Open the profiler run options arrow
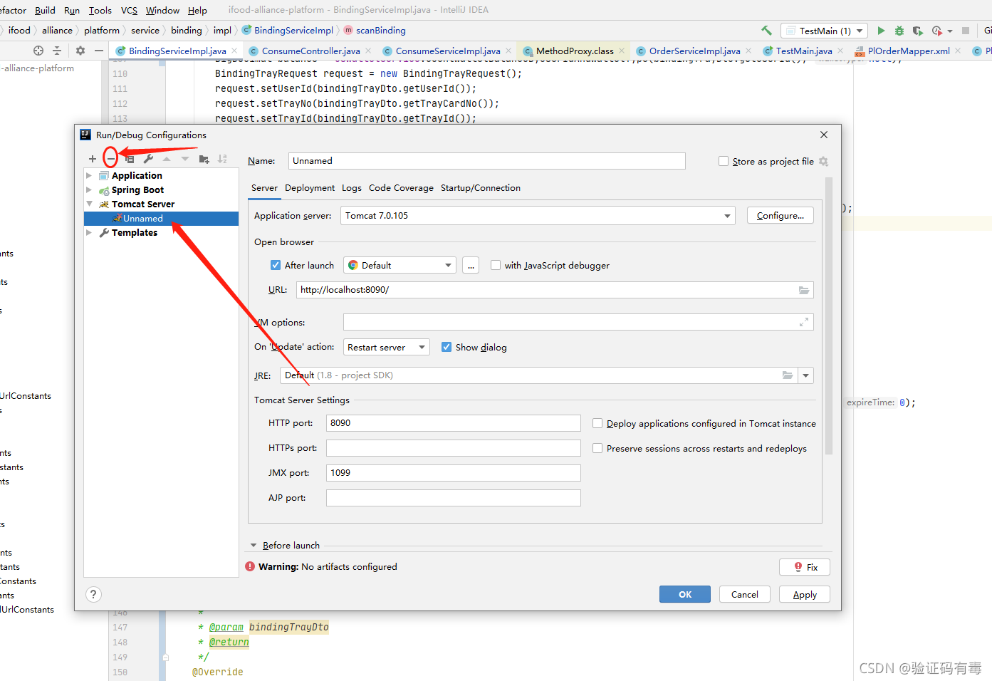The image size is (992, 681). click(950, 31)
